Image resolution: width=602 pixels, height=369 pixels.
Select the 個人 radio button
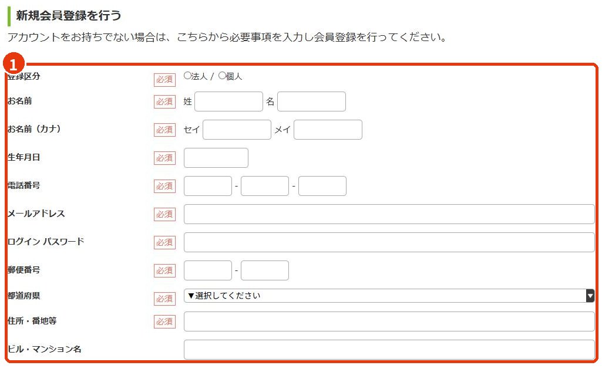coord(222,76)
